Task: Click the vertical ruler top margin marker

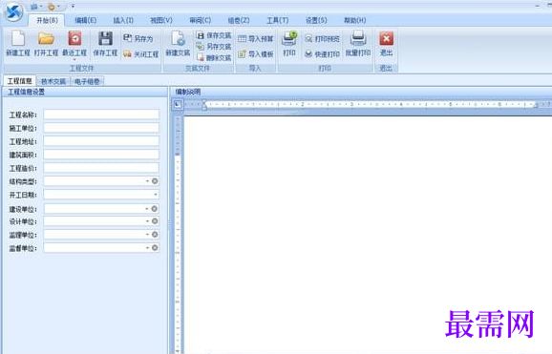Action: [178, 155]
